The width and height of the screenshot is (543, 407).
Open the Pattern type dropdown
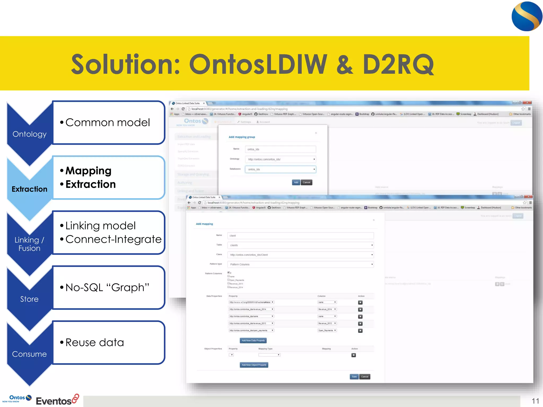300,264
